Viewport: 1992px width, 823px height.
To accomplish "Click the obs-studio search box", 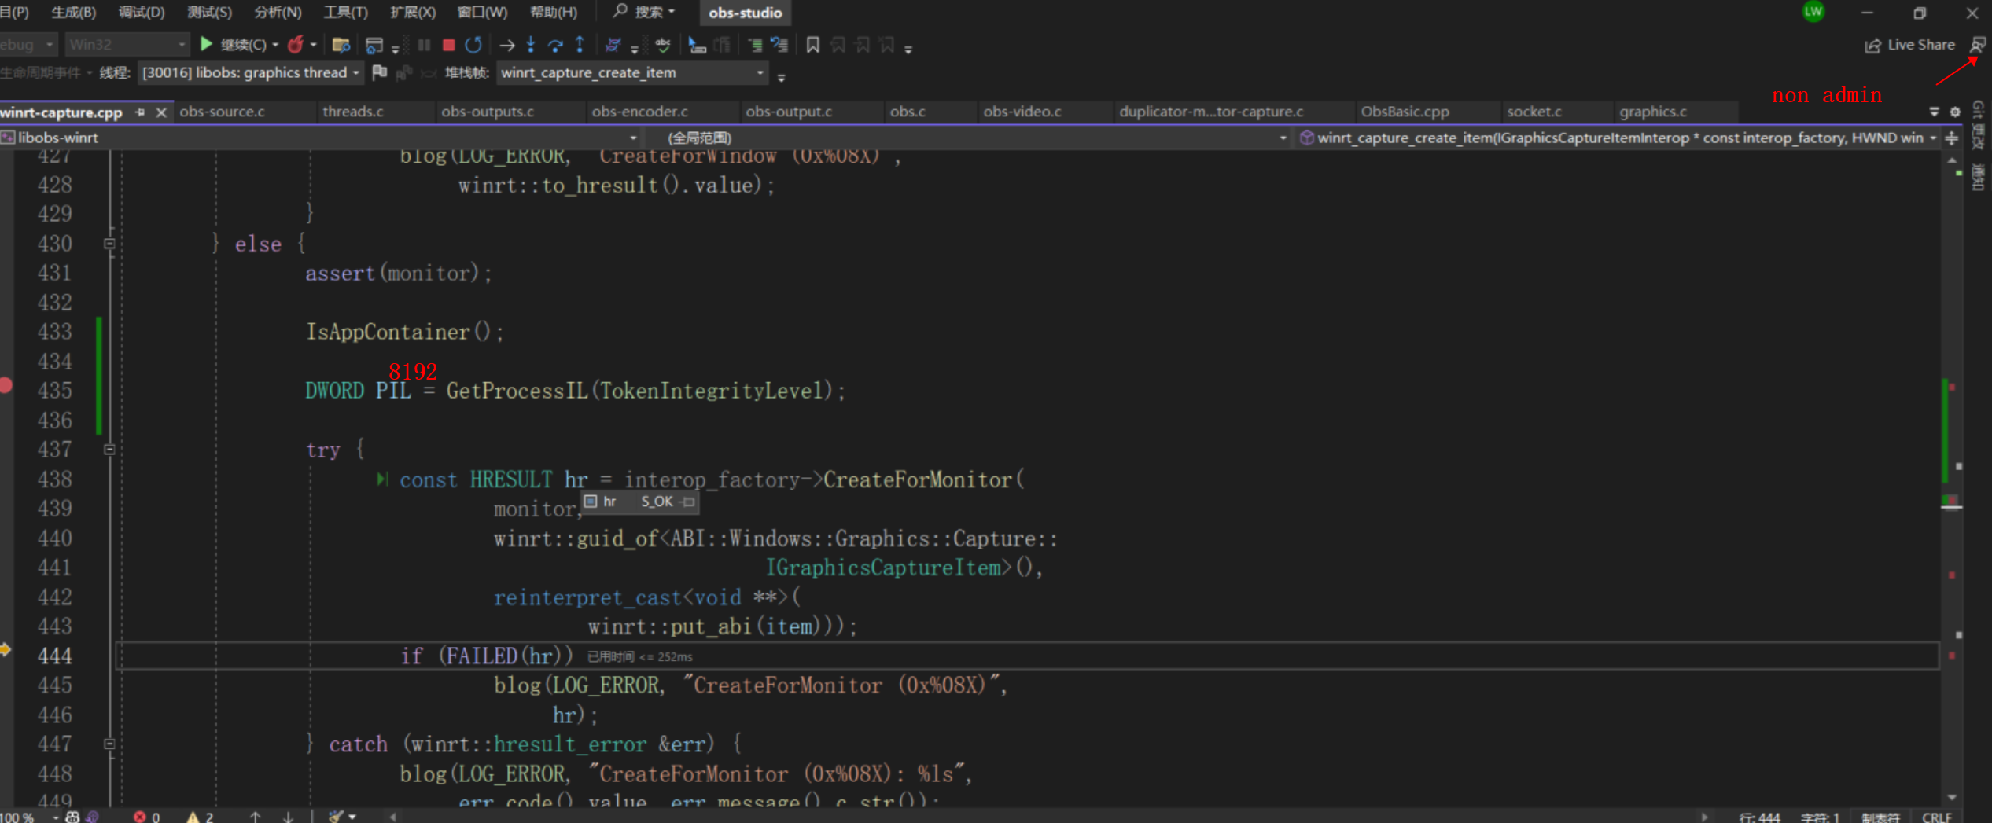I will [x=744, y=13].
